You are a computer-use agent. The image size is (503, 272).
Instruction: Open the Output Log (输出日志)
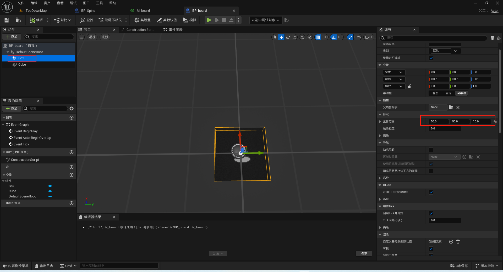(x=44, y=266)
